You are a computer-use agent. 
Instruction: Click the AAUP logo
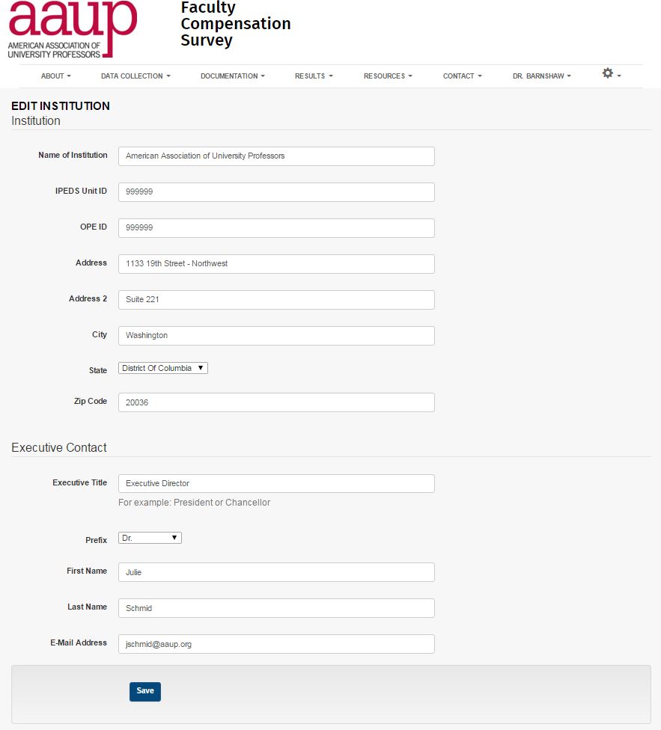click(x=73, y=29)
